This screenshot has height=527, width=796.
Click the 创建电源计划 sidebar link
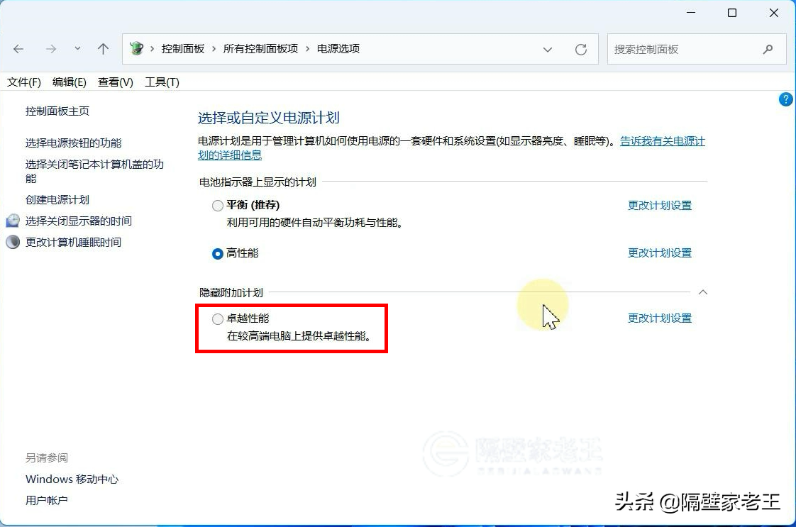click(57, 199)
